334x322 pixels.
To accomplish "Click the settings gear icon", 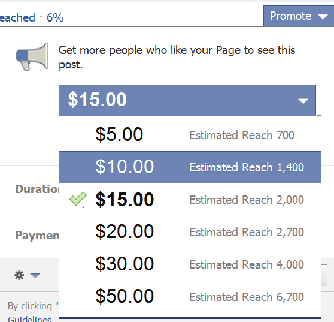I will [x=19, y=275].
